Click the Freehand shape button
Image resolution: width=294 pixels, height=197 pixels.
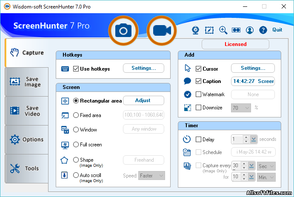pyautogui.click(x=144, y=160)
